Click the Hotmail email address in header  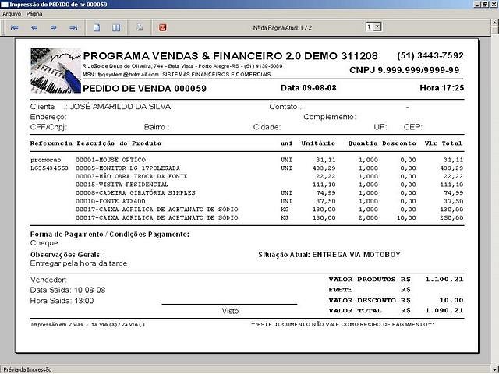click(x=126, y=74)
